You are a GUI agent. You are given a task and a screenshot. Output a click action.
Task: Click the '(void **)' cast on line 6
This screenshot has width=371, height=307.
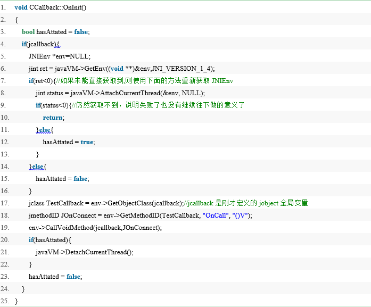click(x=121, y=69)
